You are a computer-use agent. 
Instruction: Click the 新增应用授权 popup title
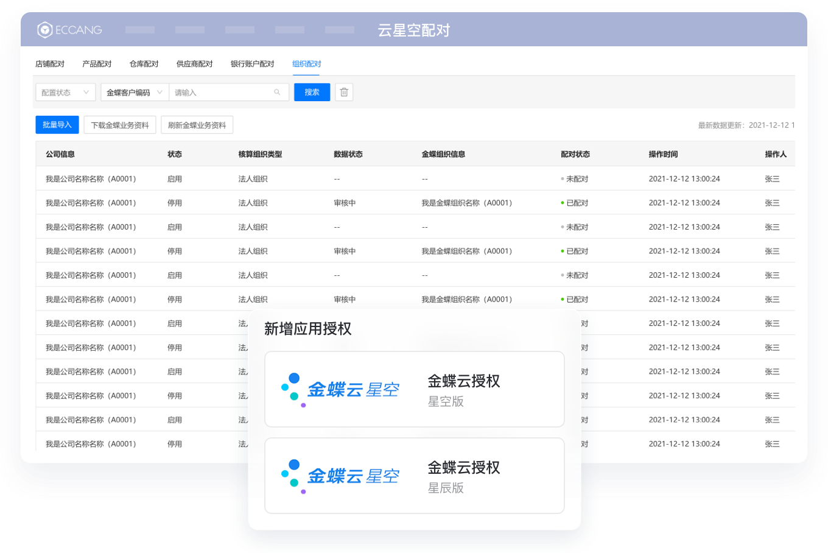pyautogui.click(x=308, y=329)
